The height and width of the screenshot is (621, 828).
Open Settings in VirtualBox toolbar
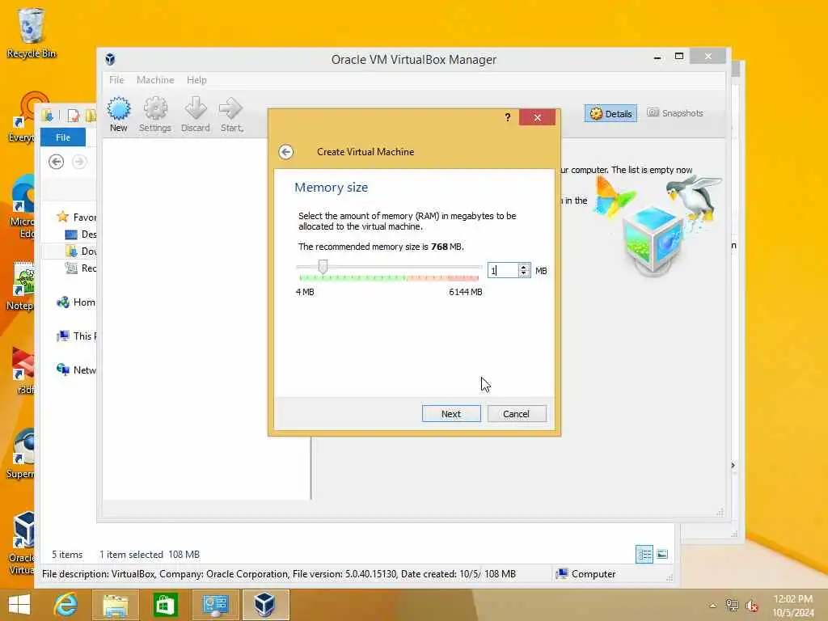[x=154, y=114]
